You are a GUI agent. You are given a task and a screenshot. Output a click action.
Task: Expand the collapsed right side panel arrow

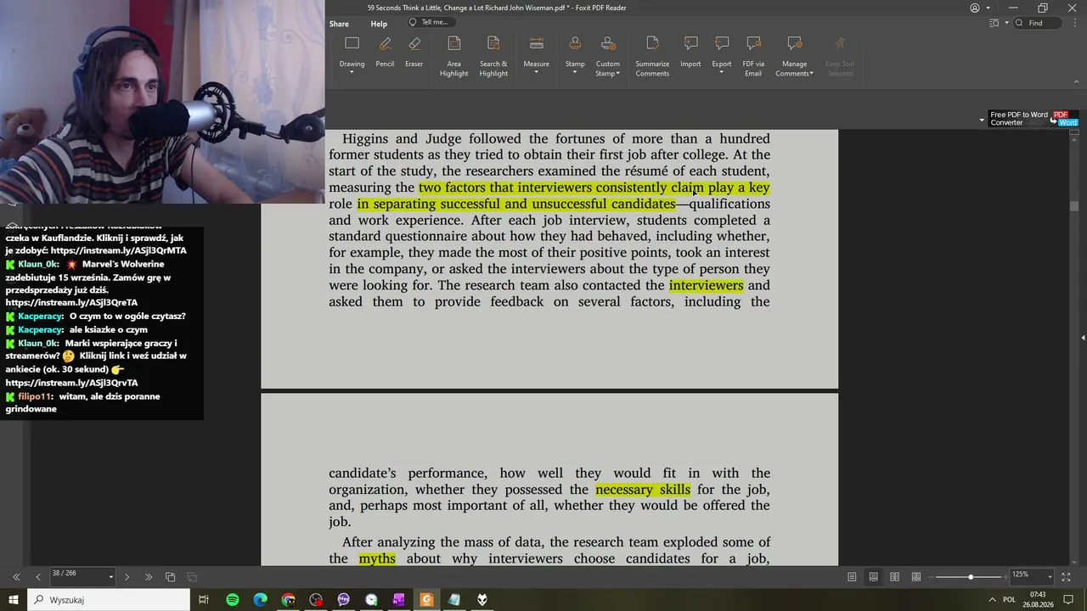coord(1083,338)
